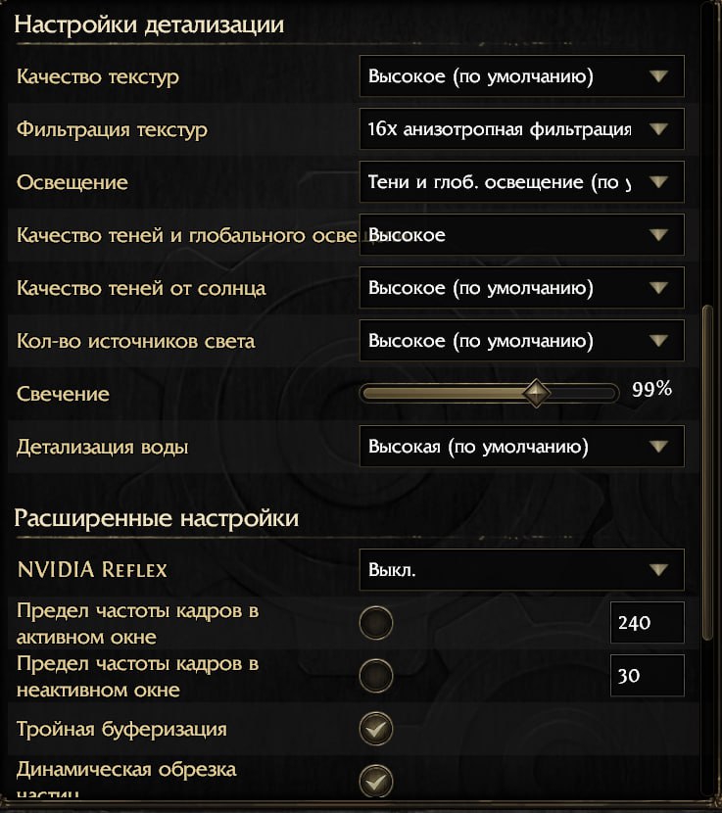Disable the Тройная буферизация checkbox

(x=376, y=729)
